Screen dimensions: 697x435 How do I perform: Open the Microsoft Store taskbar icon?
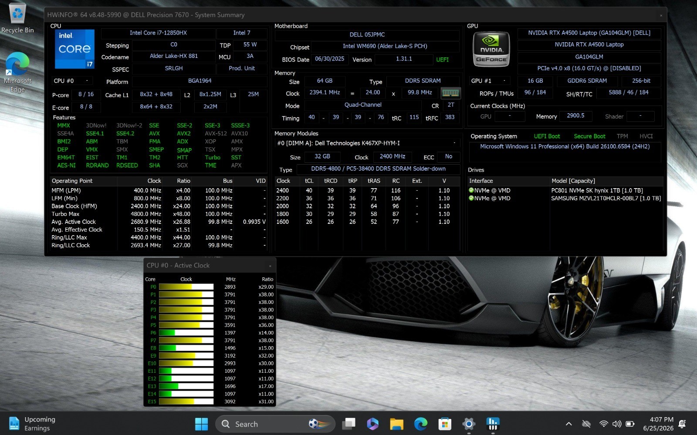click(444, 424)
